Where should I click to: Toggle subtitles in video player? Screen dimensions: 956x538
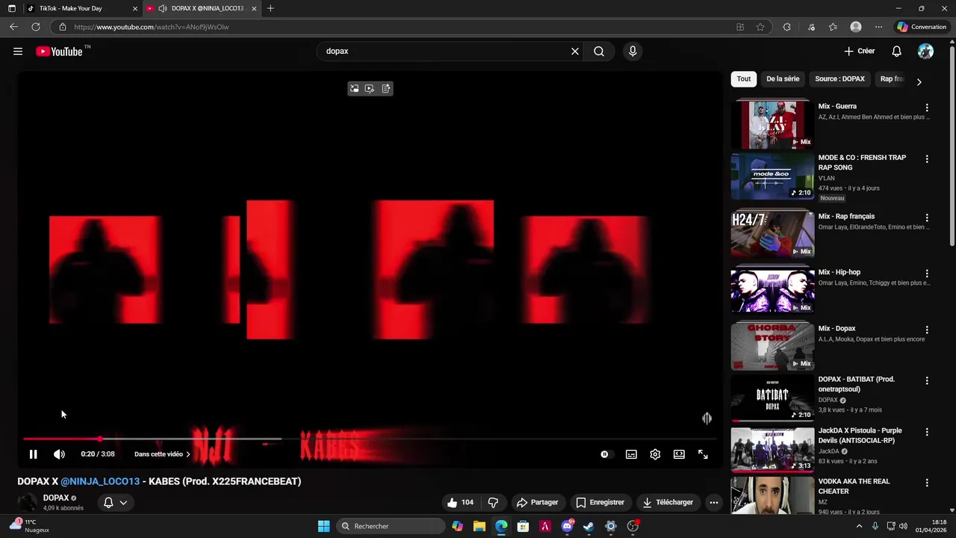631,454
